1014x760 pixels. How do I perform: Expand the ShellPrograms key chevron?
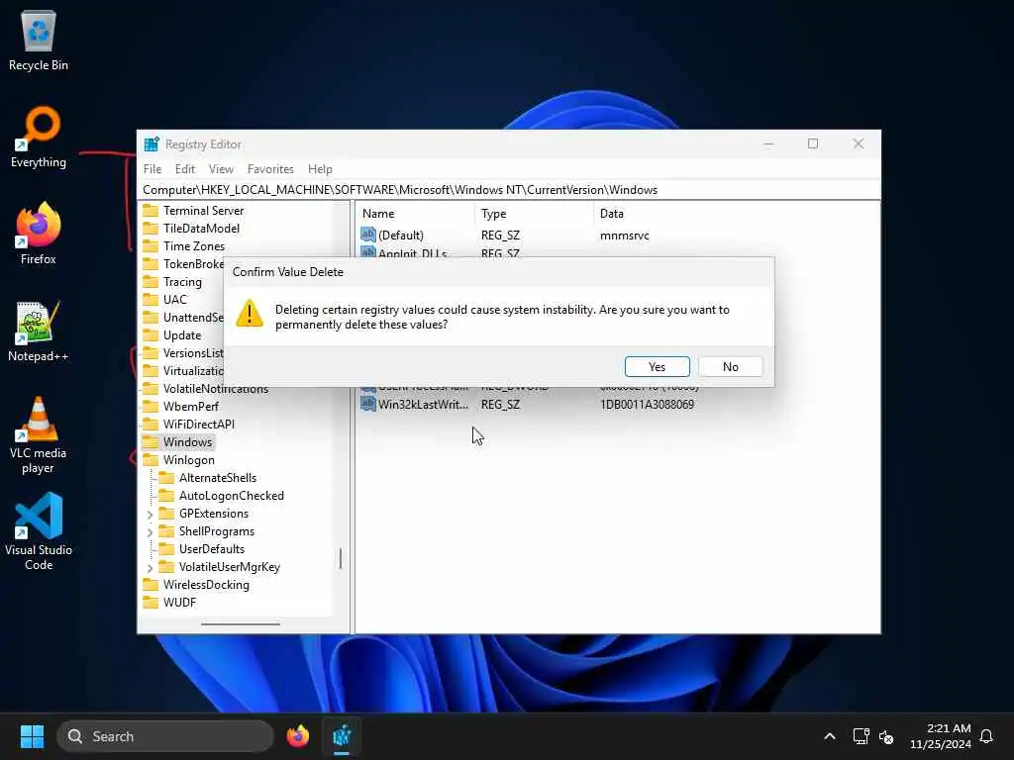(151, 531)
